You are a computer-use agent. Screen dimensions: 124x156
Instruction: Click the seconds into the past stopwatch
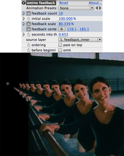(x=29, y=34)
